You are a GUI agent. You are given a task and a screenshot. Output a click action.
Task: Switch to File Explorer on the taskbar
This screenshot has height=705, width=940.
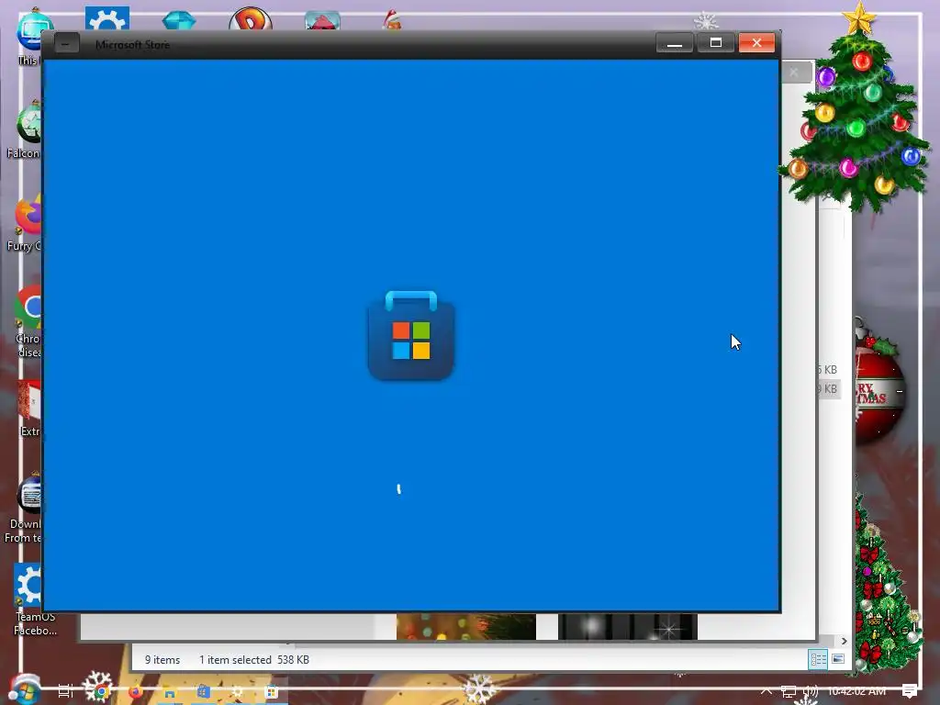pos(170,692)
